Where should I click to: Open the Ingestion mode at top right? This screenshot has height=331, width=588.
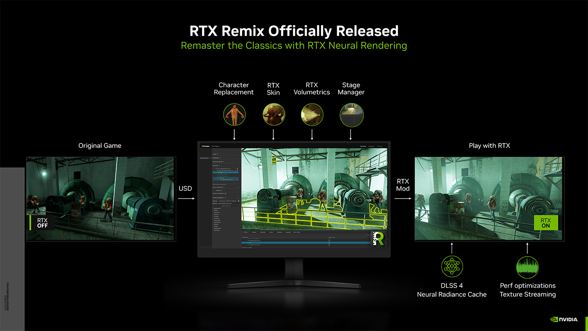[371, 146]
